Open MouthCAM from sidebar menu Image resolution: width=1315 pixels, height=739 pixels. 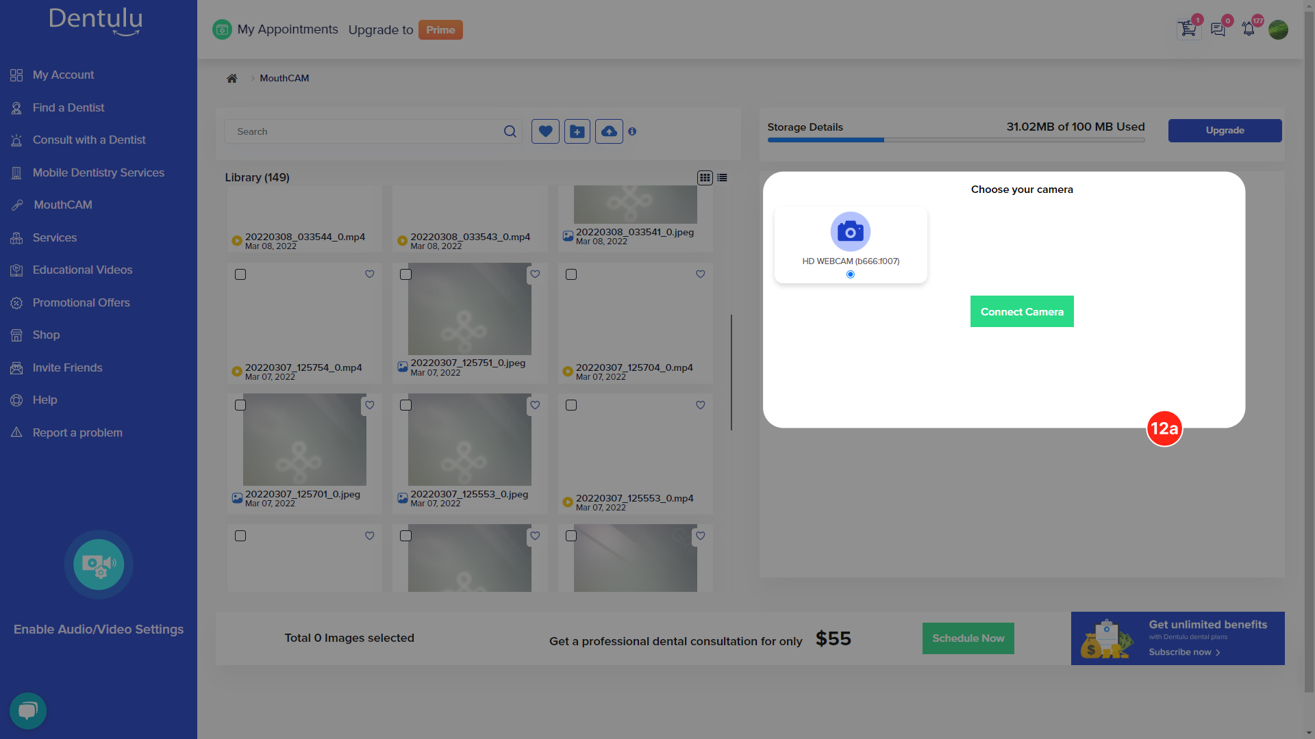coord(62,205)
